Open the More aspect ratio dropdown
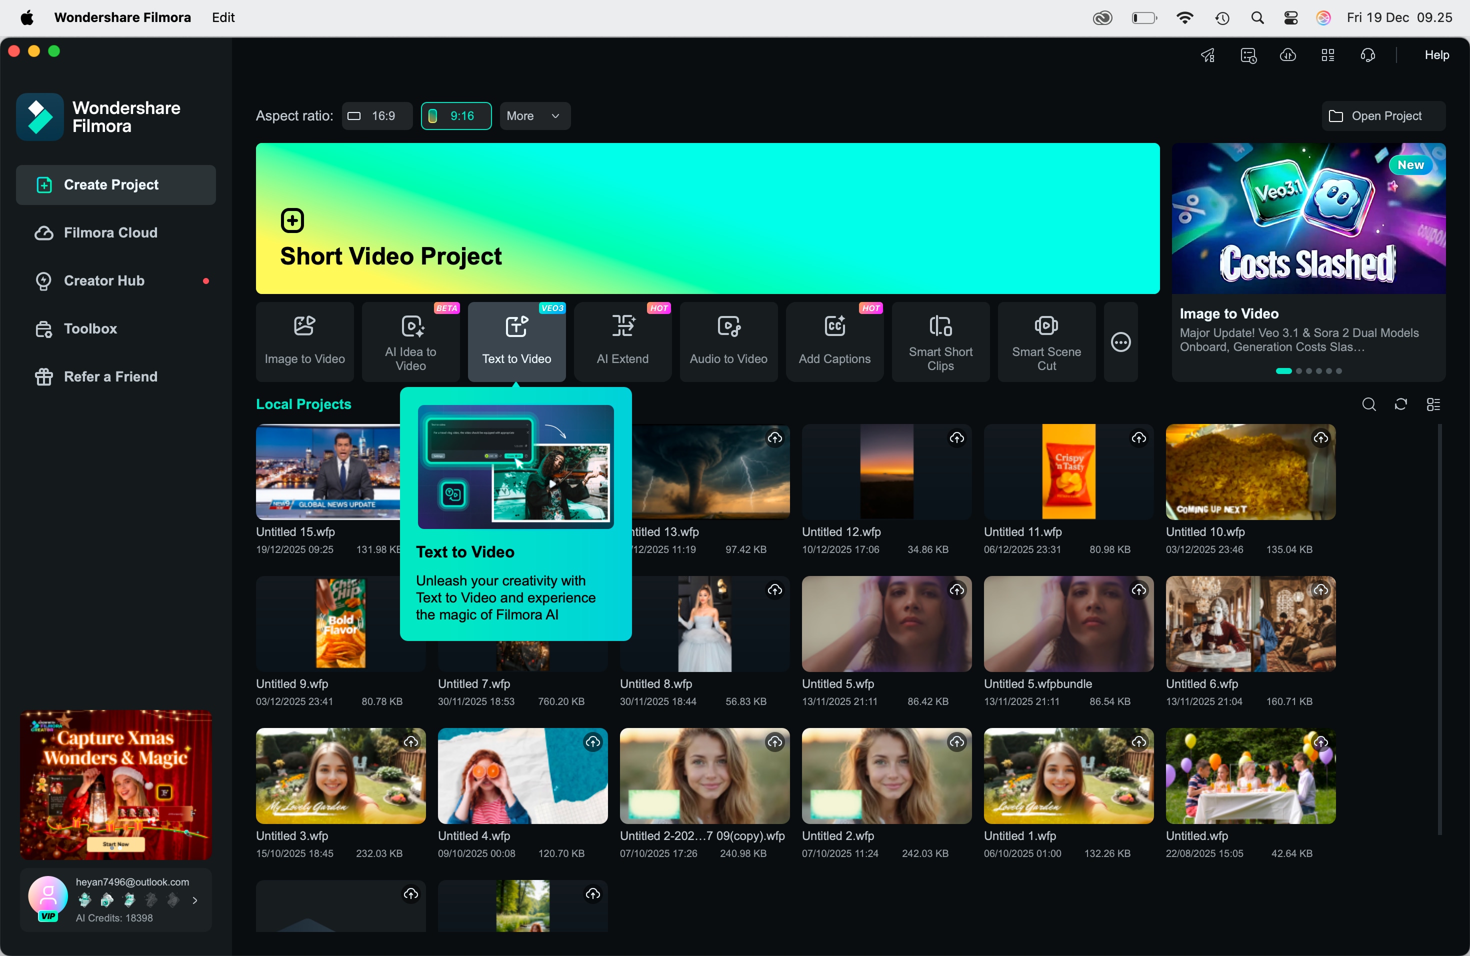 tap(534, 115)
